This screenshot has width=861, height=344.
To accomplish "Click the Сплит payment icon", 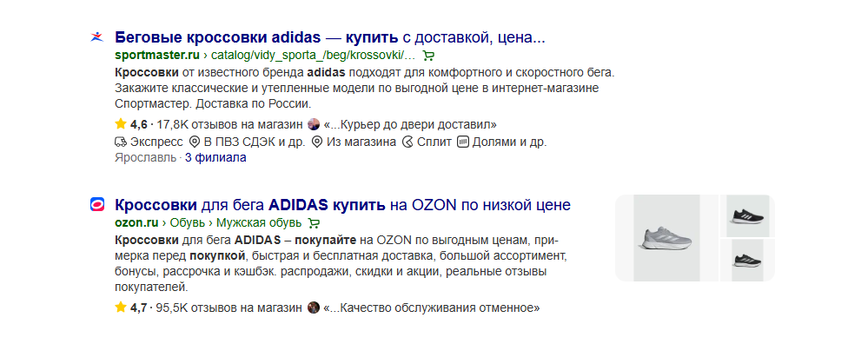I will (407, 142).
